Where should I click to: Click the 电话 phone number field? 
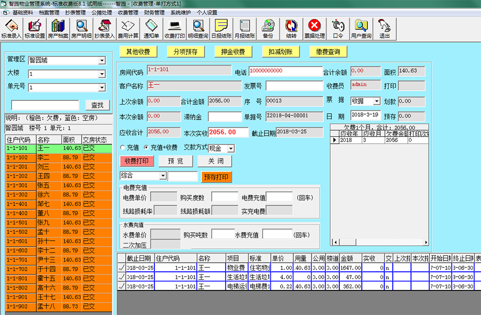pyautogui.click(x=285, y=71)
